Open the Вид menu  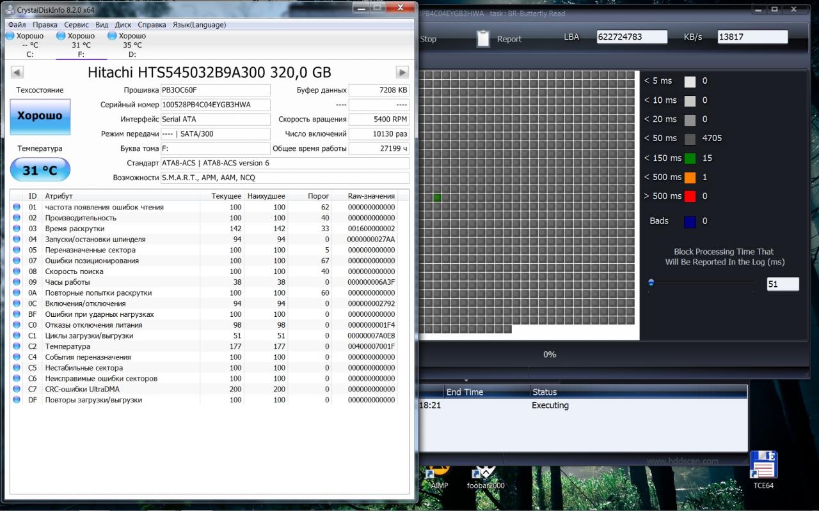click(102, 24)
